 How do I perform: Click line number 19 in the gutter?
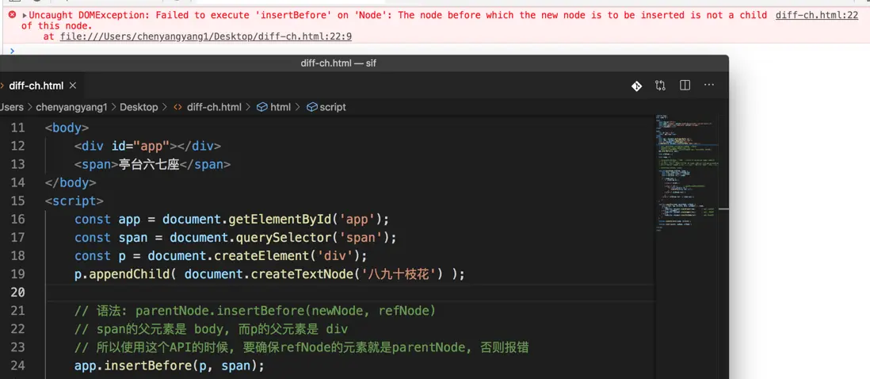(x=17, y=274)
